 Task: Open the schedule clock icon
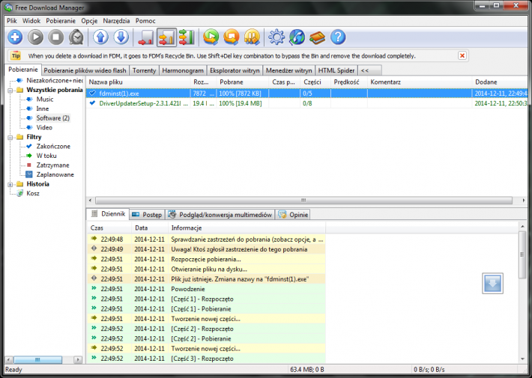click(76, 37)
